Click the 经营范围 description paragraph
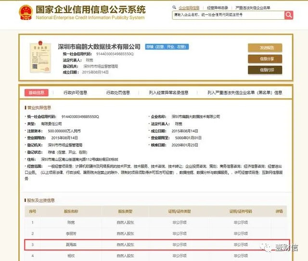Viewport: 308px width, 261px height. click(154, 173)
